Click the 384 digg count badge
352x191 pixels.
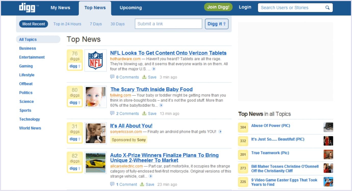click(x=243, y=127)
